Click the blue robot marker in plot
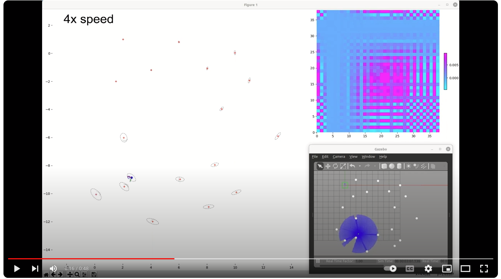The image size is (501, 279). (x=131, y=178)
